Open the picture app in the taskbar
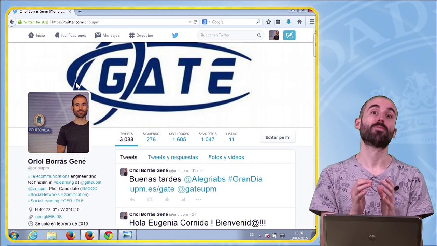 point(127,235)
